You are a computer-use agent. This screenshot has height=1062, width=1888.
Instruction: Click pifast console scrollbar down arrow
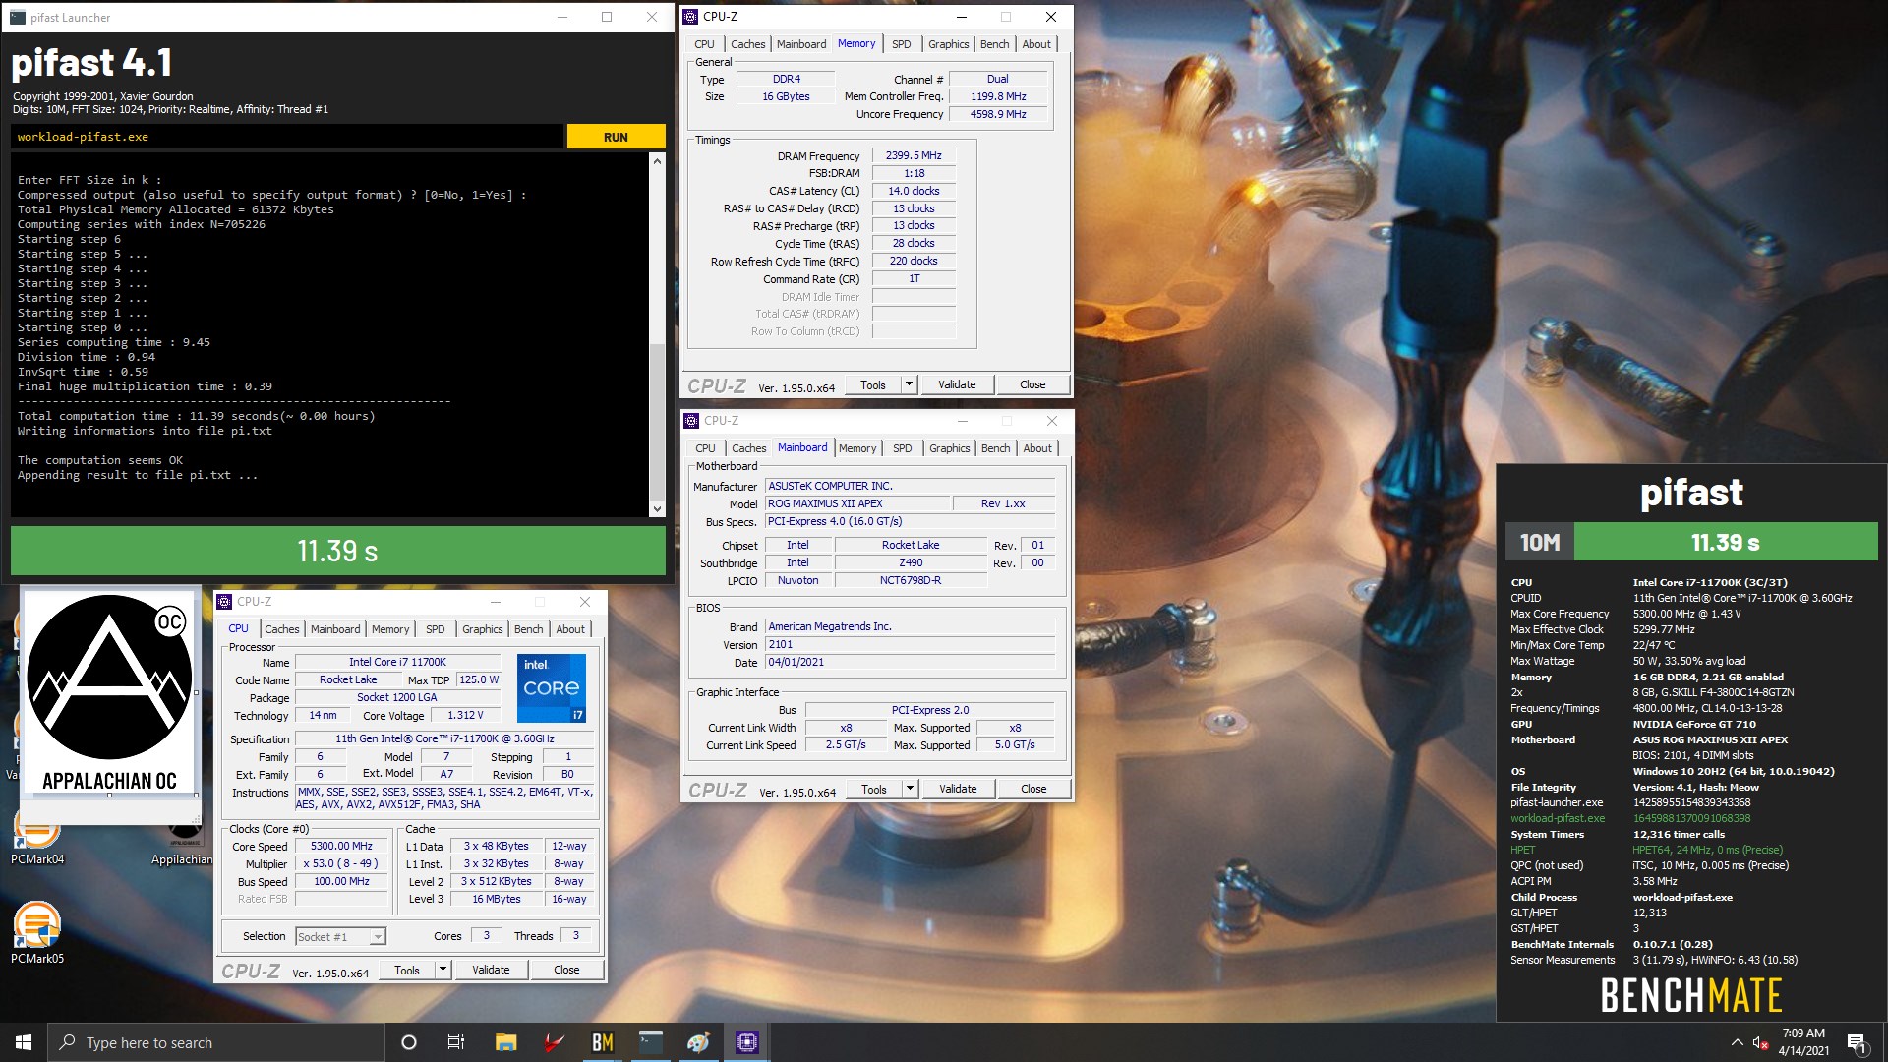point(657,509)
